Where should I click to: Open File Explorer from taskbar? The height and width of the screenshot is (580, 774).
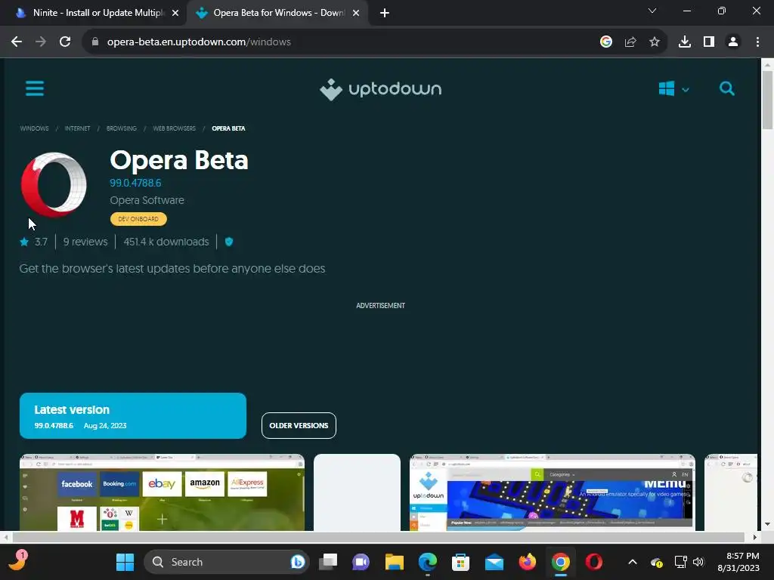pos(395,562)
